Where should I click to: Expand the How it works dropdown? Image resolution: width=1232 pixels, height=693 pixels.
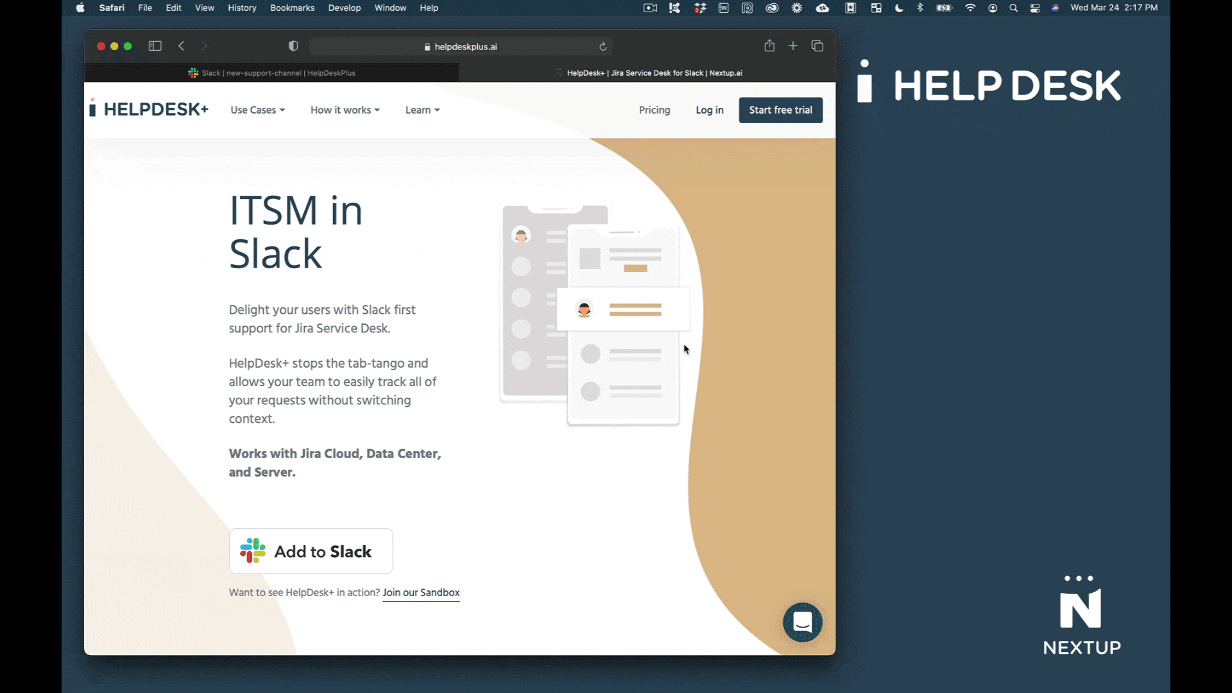(345, 110)
